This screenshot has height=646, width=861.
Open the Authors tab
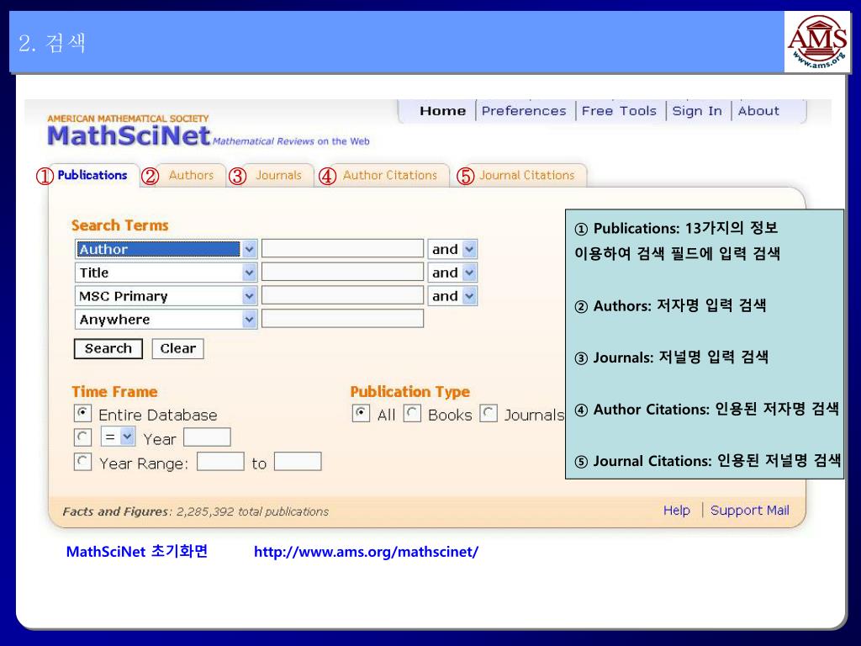point(191,175)
